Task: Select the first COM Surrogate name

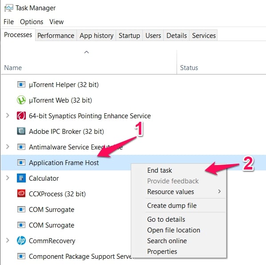Action: [x=52, y=210]
